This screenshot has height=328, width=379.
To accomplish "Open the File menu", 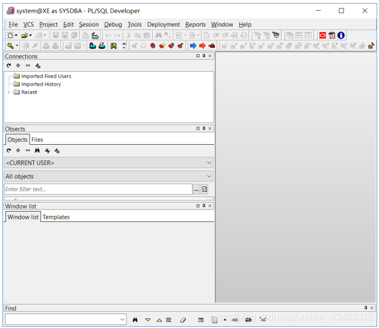I will point(13,25).
